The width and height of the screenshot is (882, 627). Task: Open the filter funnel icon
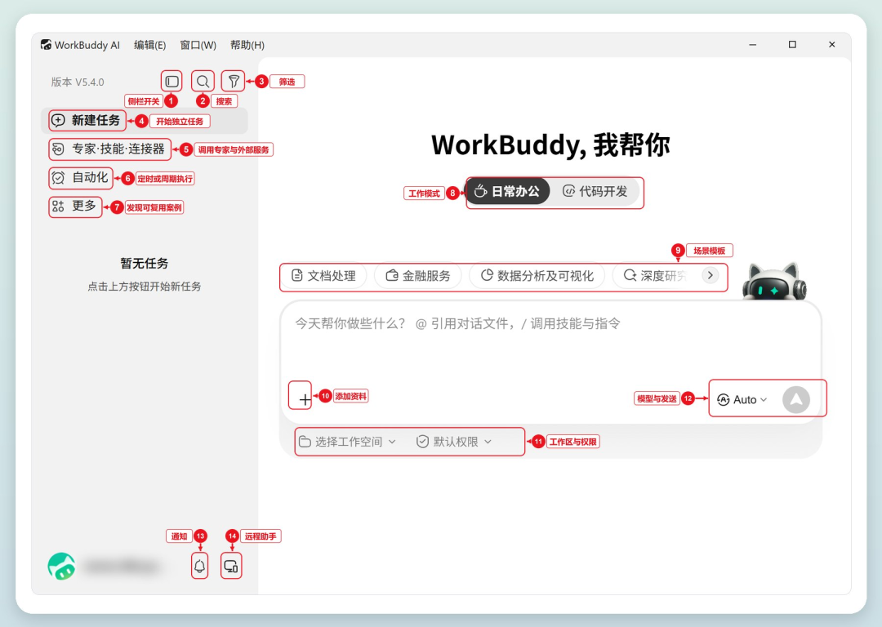[234, 82]
